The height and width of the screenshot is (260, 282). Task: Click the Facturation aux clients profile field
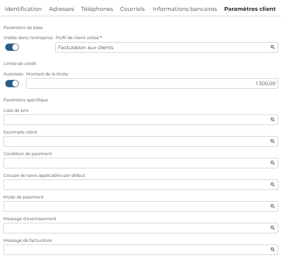point(167,48)
